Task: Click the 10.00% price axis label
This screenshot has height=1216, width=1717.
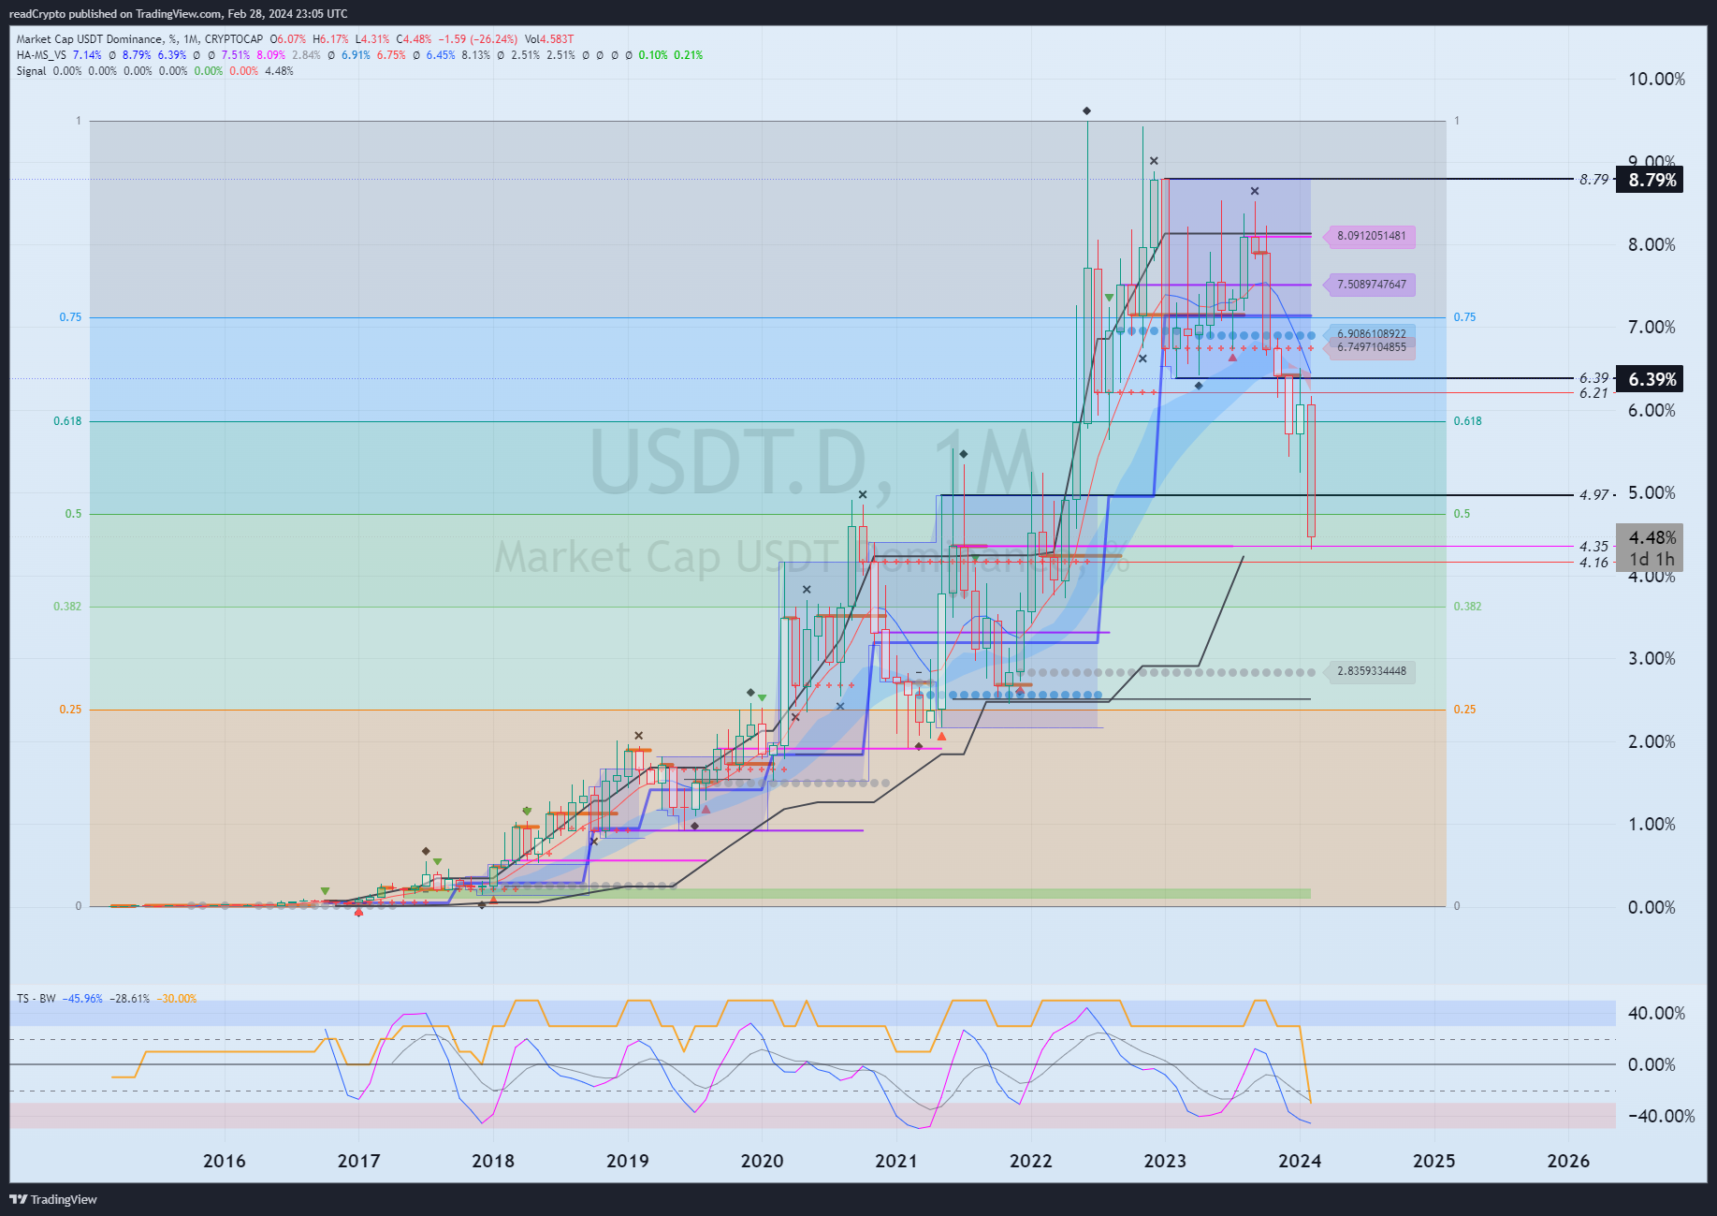Action: click(x=1656, y=80)
